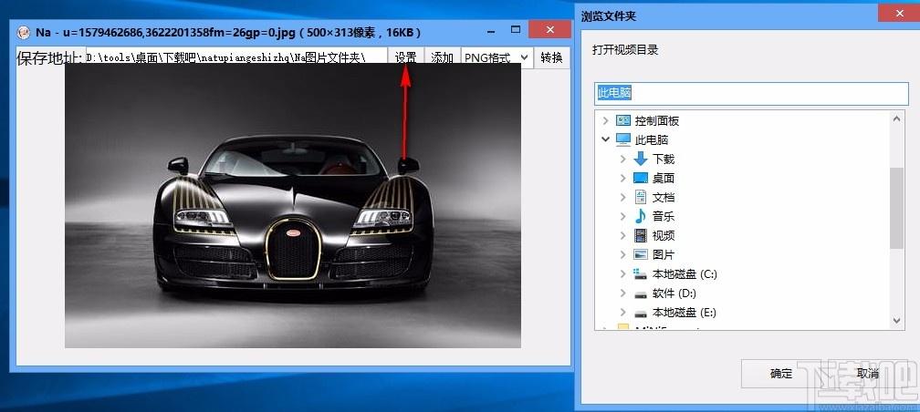Screen dimensions: 920x412
Task: Click the Downloads arrow icon
Action: coord(641,159)
